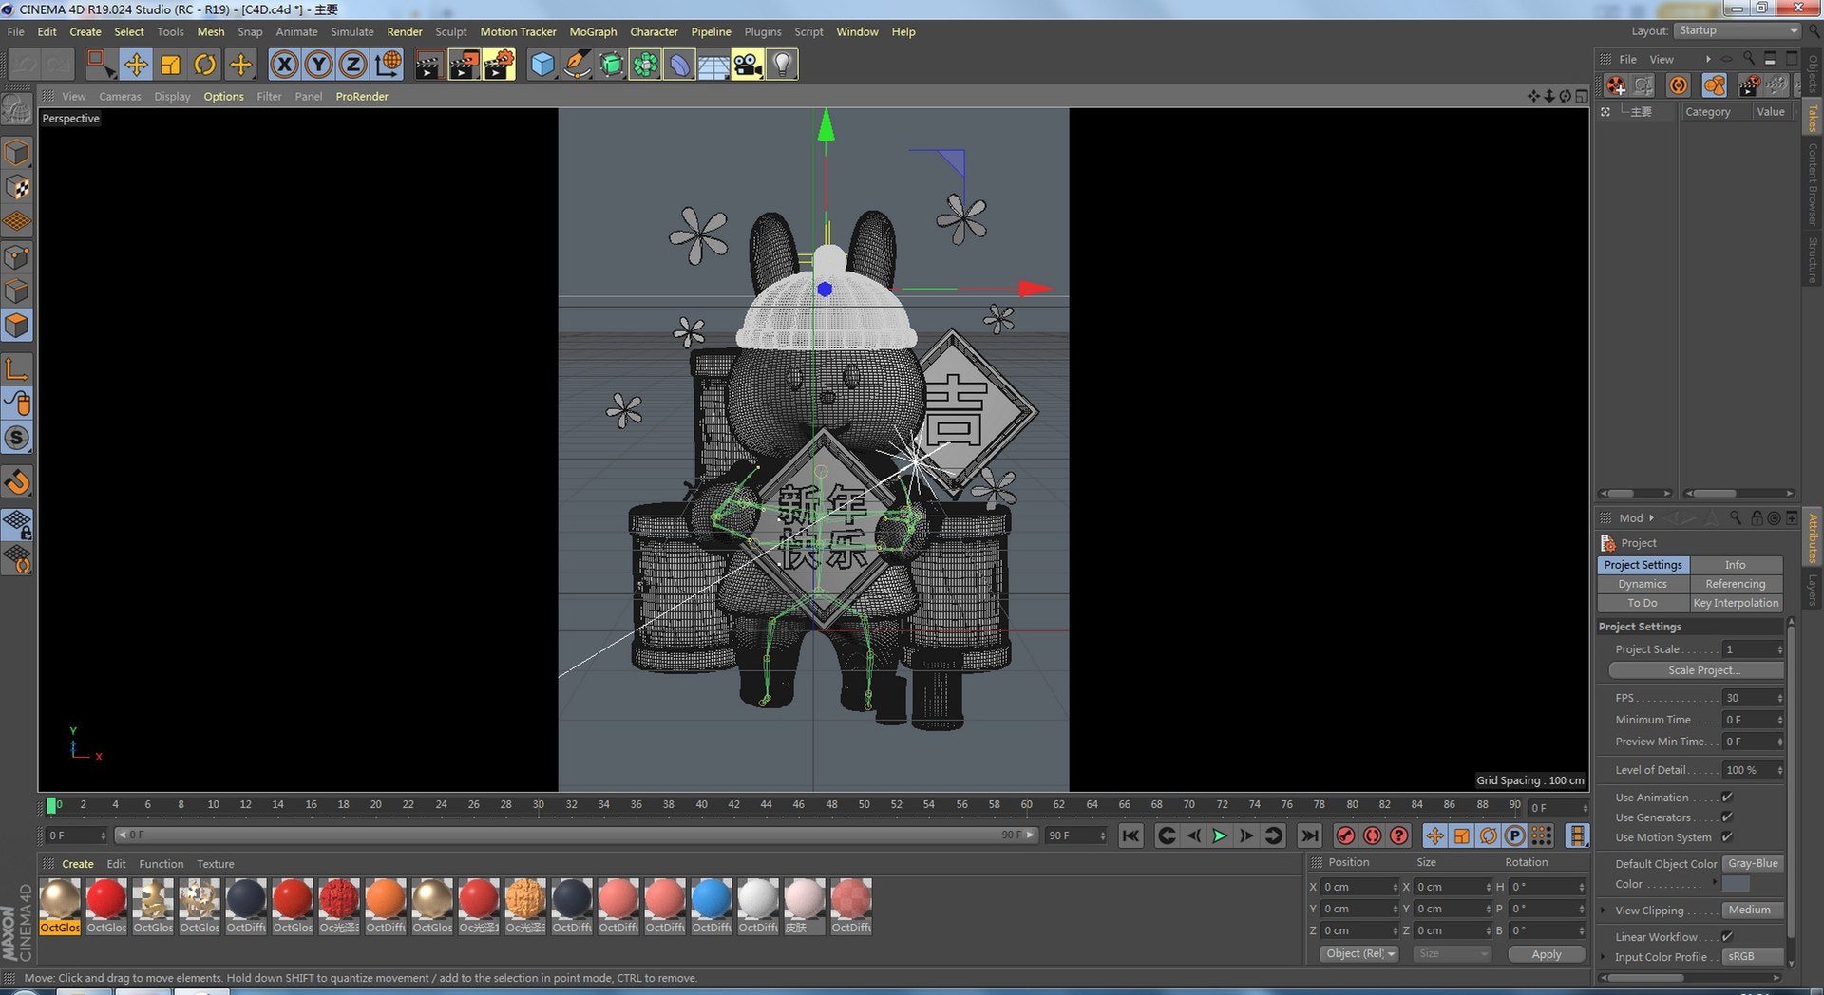This screenshot has width=1824, height=995.
Task: Click the Floor environment icon
Action: pyautogui.click(x=713, y=65)
